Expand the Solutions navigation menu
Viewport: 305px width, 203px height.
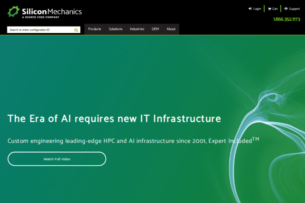click(x=116, y=29)
